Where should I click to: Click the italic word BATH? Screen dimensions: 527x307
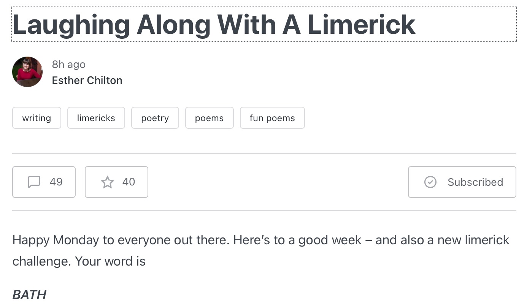coord(29,294)
